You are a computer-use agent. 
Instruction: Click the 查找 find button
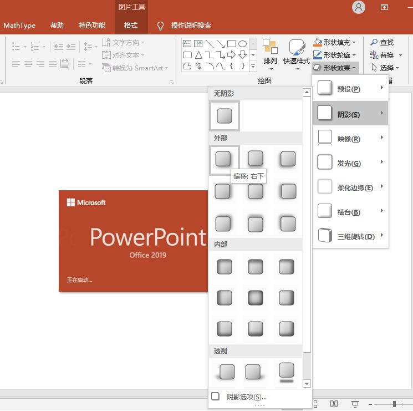point(382,42)
